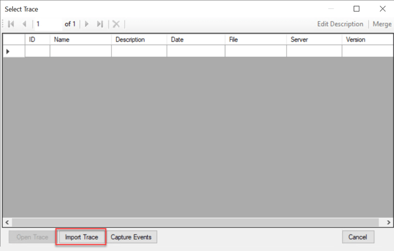Click the empty Description cell in first row
The image size is (394, 251).
click(139, 51)
